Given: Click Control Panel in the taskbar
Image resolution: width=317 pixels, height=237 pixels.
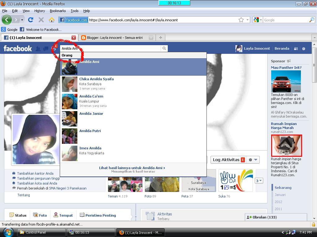Looking at the screenshot, I should tap(41, 232).
